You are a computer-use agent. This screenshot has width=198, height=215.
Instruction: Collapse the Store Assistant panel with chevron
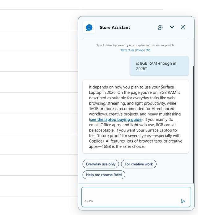(x=172, y=27)
